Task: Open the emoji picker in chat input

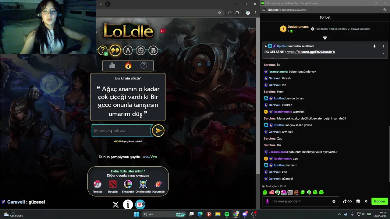Action: [x=334, y=201]
